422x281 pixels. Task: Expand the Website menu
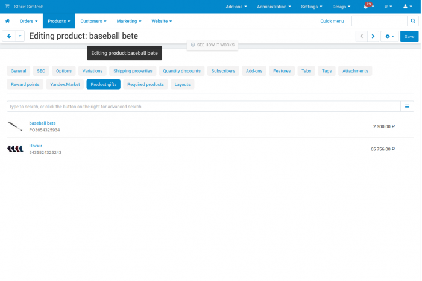click(162, 21)
